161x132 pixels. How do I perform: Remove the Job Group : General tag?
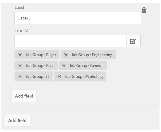coord(64,66)
